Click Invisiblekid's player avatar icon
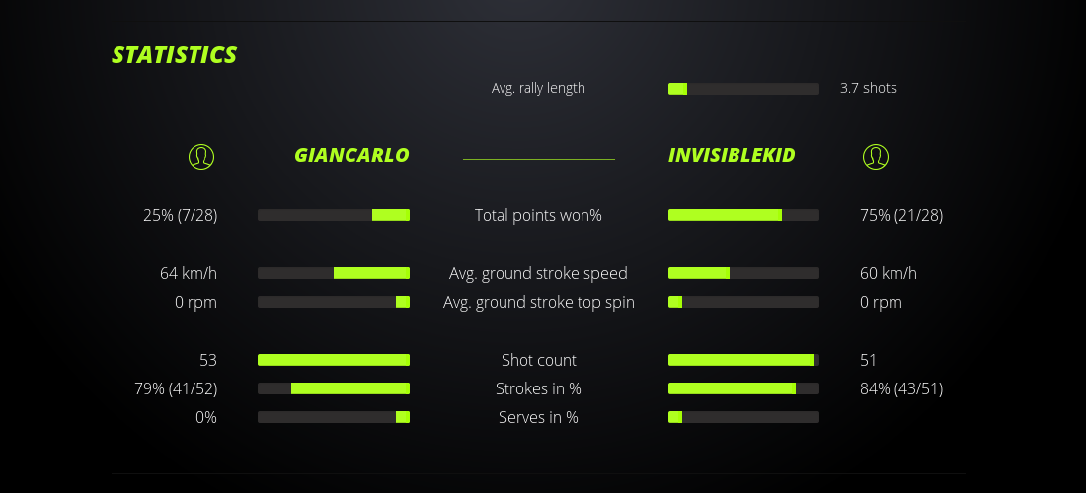The image size is (1086, 493). click(x=875, y=156)
